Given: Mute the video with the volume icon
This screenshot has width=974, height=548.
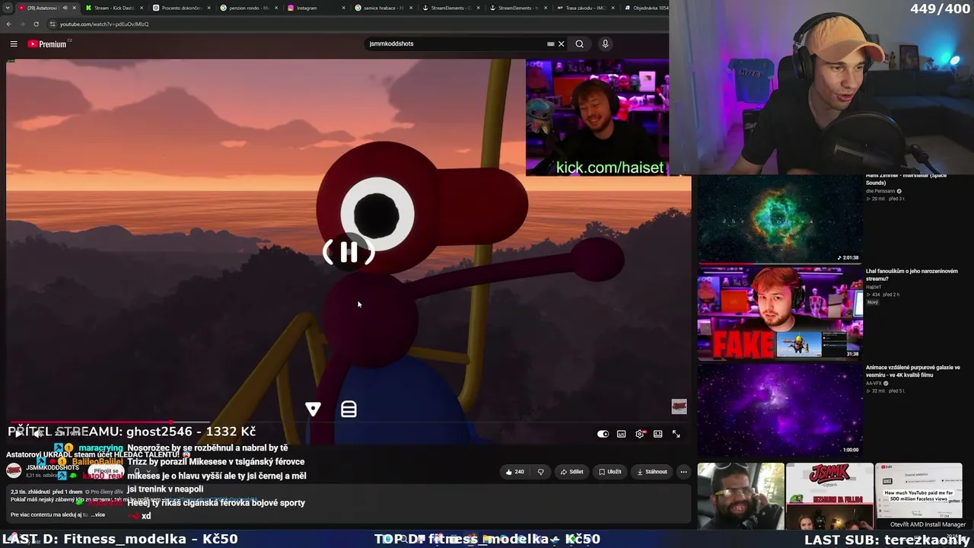Looking at the screenshot, I should [38, 434].
